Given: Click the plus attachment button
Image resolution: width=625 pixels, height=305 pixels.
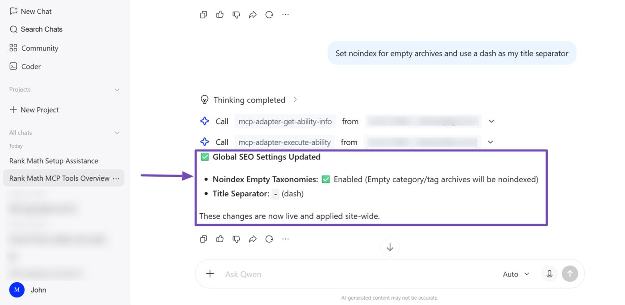Looking at the screenshot, I should click(210, 274).
